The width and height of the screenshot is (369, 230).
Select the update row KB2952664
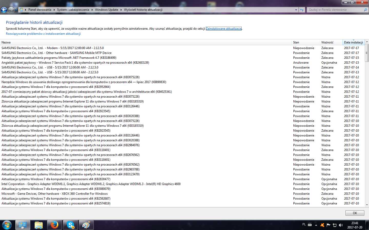click(x=182, y=87)
